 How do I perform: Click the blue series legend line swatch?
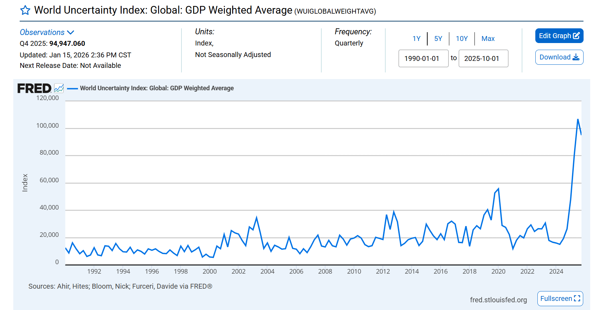72,89
